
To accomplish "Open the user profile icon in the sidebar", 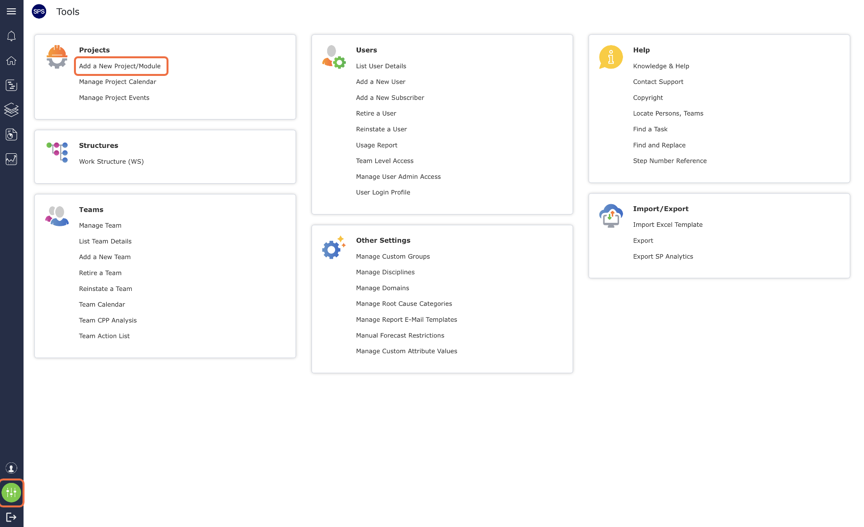I will (x=11, y=468).
